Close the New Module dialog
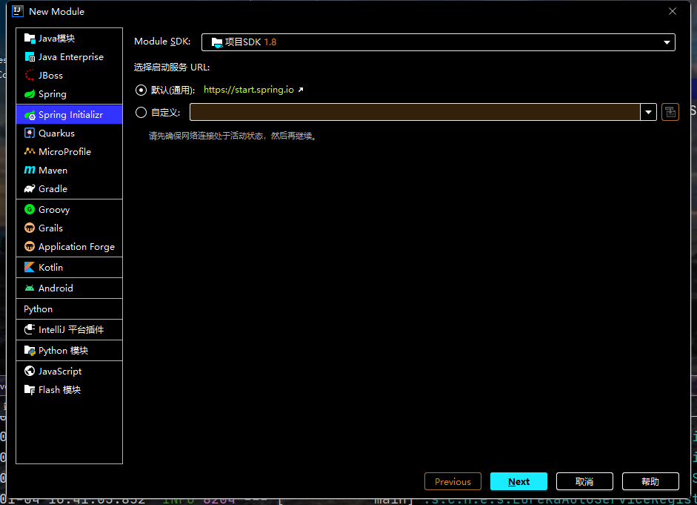The width and height of the screenshot is (697, 505). coord(672,12)
